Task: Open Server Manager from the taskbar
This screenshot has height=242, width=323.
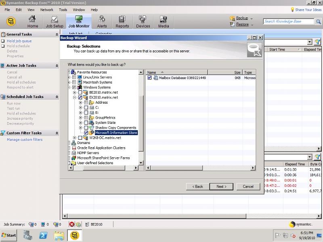Action: (x=27, y=235)
